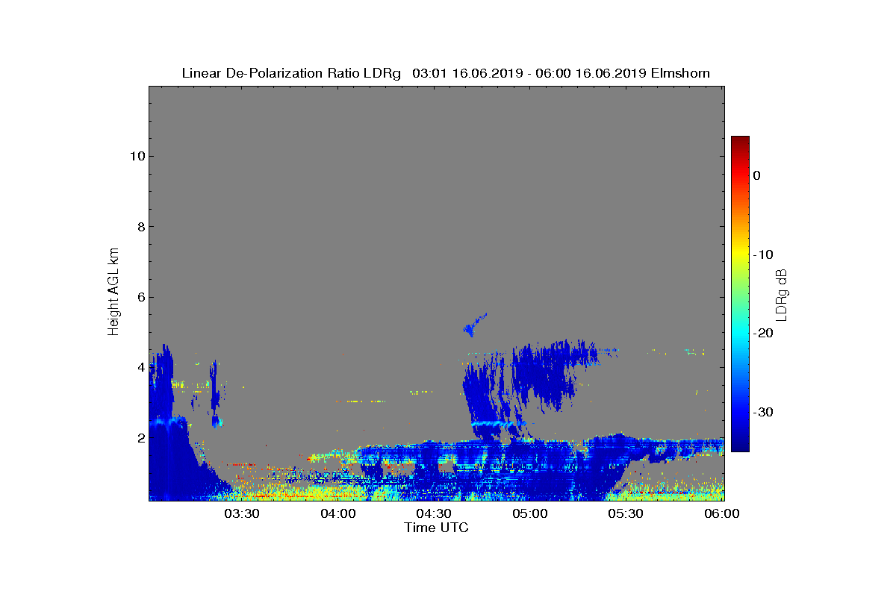
Task: Click the small isolated cloud echo above 5 km
Action: tap(474, 325)
